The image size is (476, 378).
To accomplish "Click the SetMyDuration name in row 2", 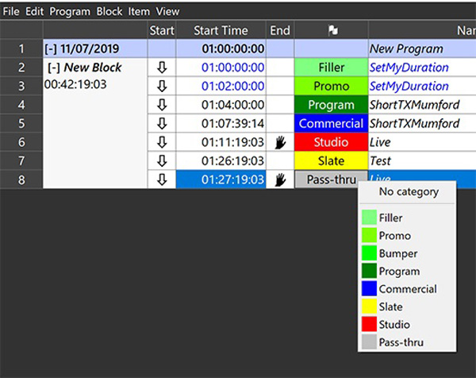I will 409,67.
